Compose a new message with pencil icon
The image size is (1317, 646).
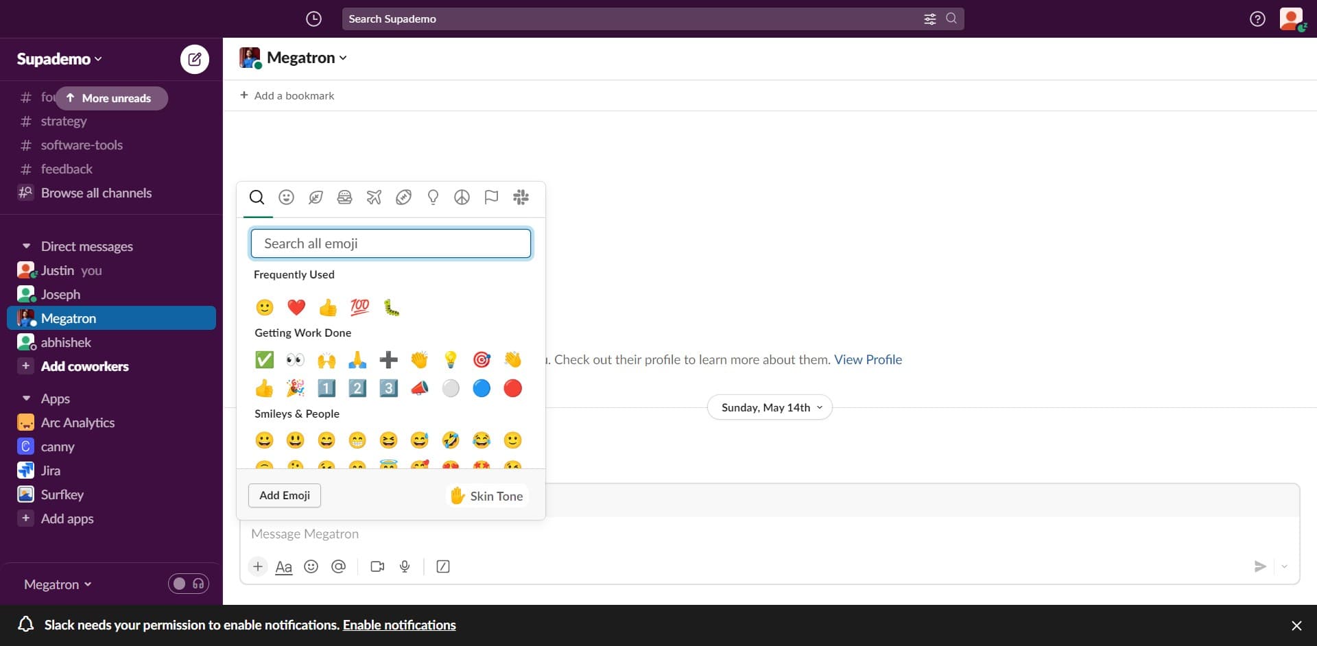(x=195, y=59)
